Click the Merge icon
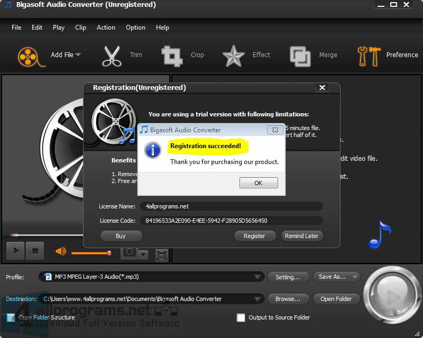 (x=300, y=57)
